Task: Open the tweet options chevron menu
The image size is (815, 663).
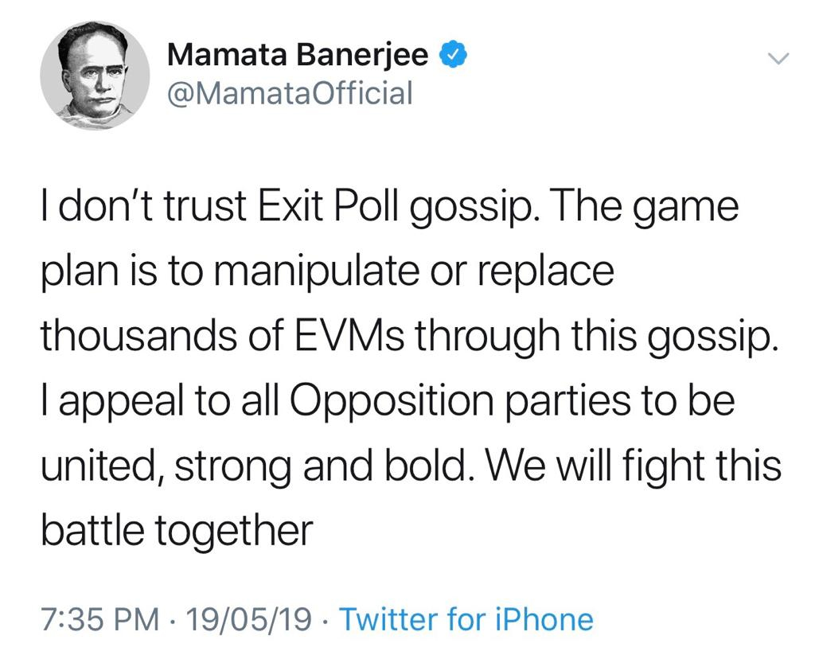Action: [778, 58]
